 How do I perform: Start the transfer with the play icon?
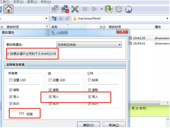click(x=95, y=9)
